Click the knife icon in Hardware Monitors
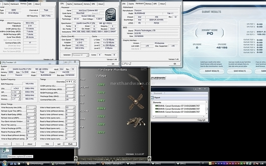266x166 pixels. pos(136,82)
